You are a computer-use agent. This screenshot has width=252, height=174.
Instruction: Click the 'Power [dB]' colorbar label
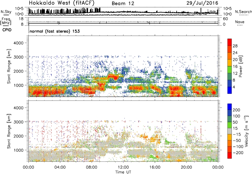240,66
